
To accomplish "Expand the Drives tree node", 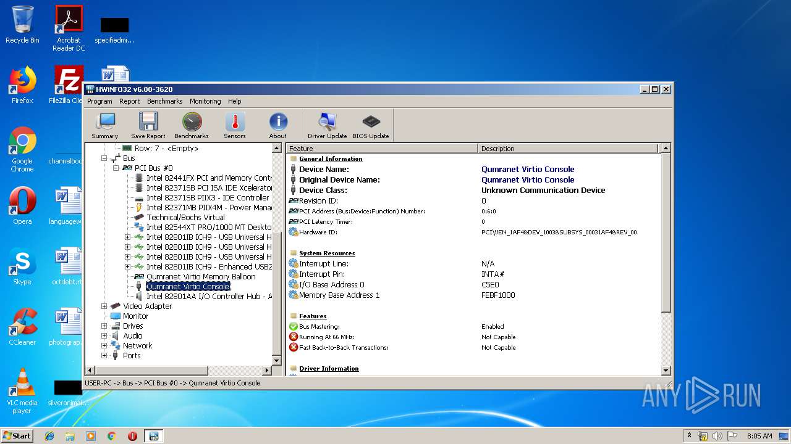I will click(x=104, y=326).
